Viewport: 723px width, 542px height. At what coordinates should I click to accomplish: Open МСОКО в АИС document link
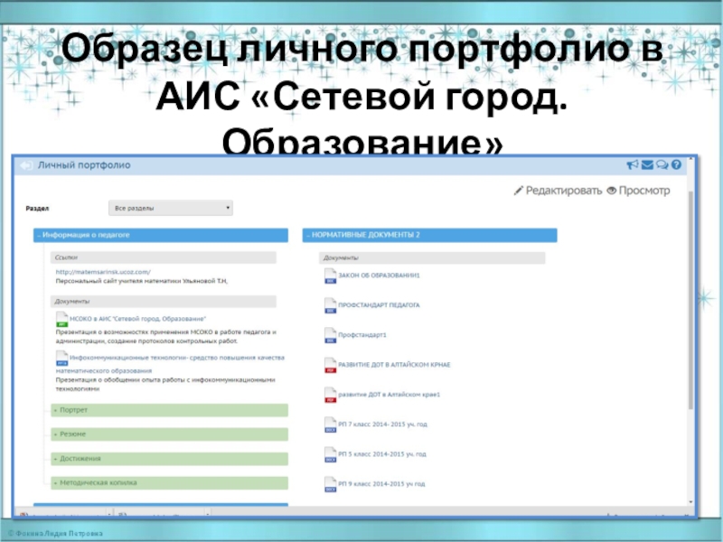(x=137, y=319)
